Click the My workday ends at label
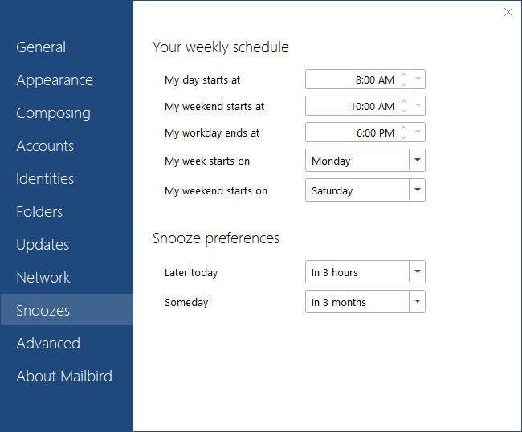The height and width of the screenshot is (432, 522). point(212,133)
